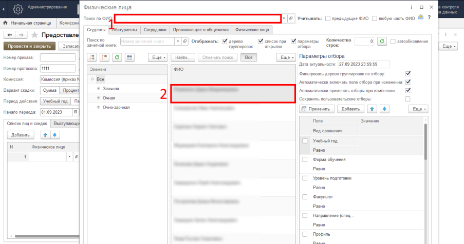
Task: Move list row up in Список лиц
Action: 45,135
